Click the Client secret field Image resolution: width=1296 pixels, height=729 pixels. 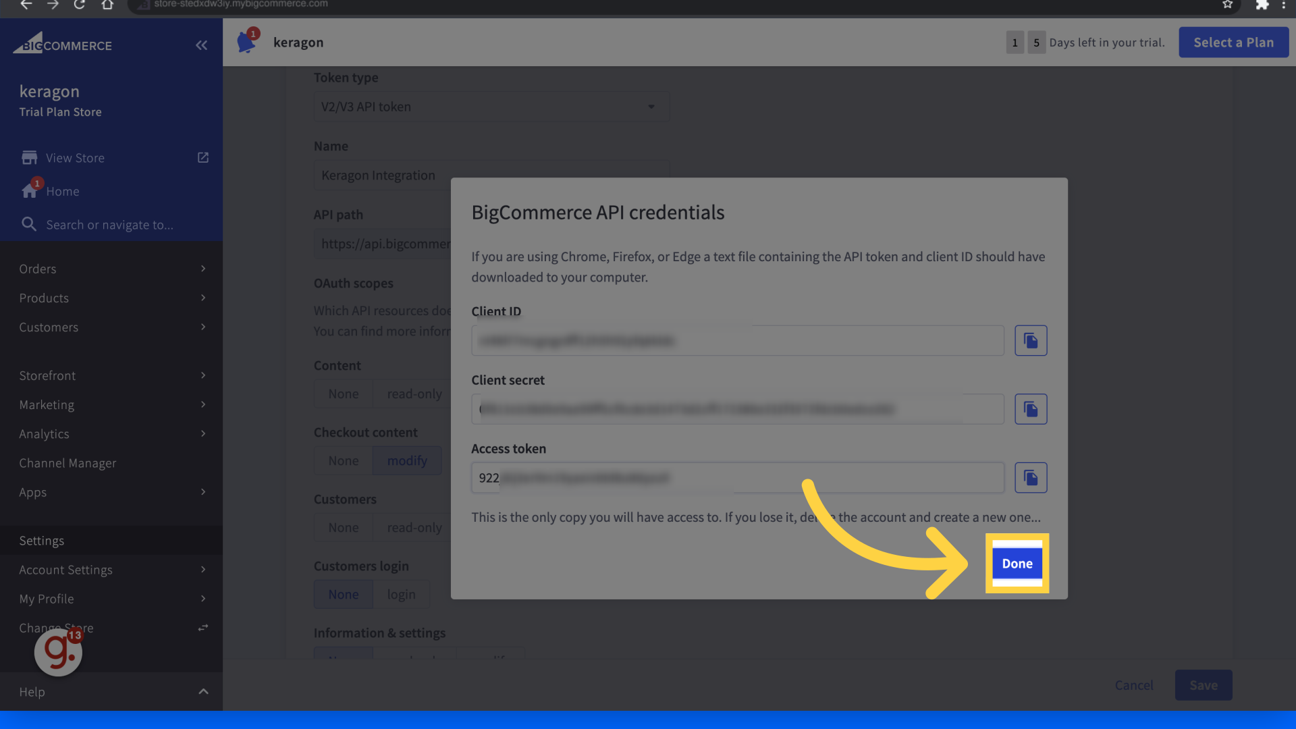pyautogui.click(x=738, y=409)
